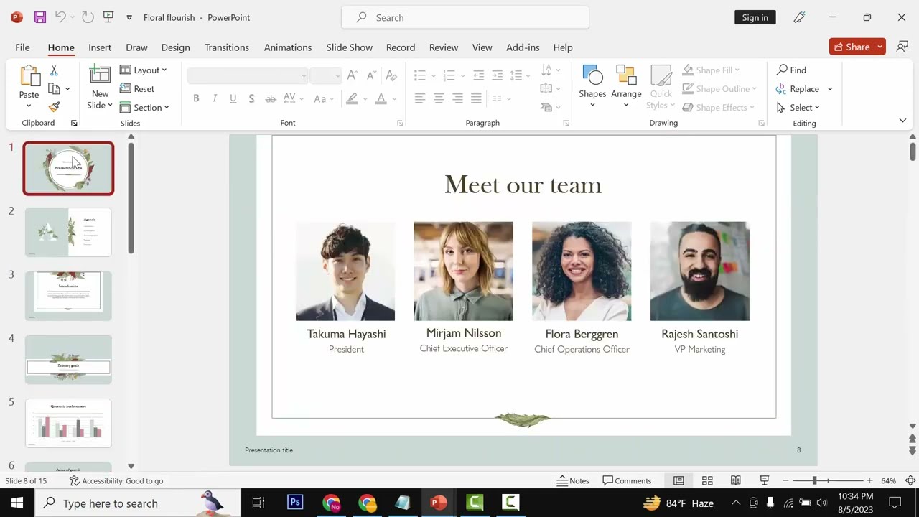Open the Section dropdown menu
The height and width of the screenshot is (517, 919).
(144, 107)
